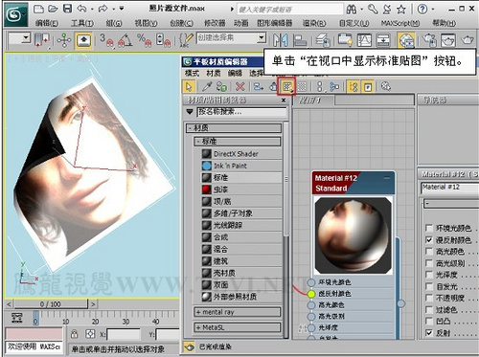Open the Manage Layers dialog icon
Screen dimensions: 479x357
pyautogui.click(x=323, y=40)
